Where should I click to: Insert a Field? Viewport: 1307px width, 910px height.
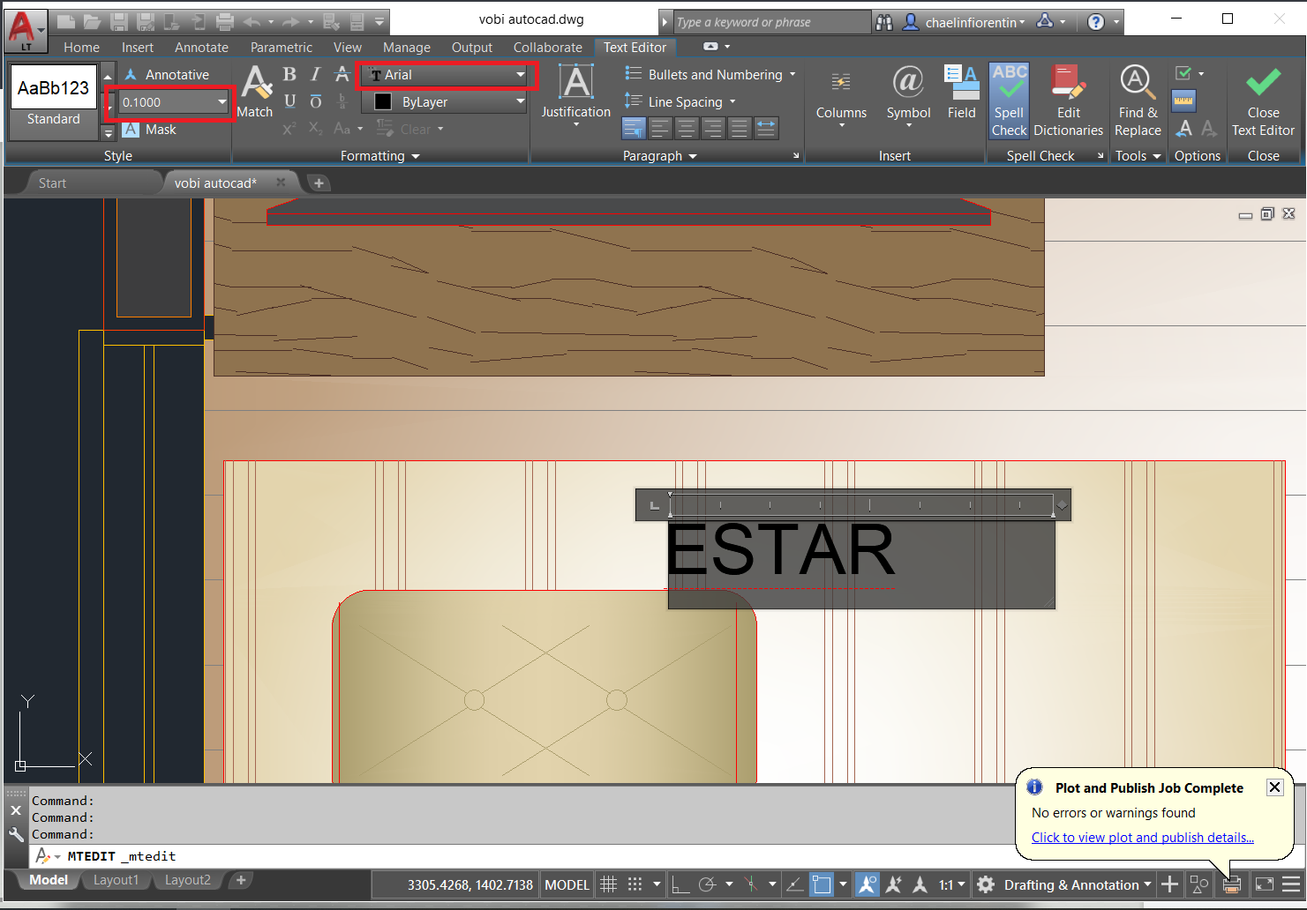pyautogui.click(x=961, y=92)
